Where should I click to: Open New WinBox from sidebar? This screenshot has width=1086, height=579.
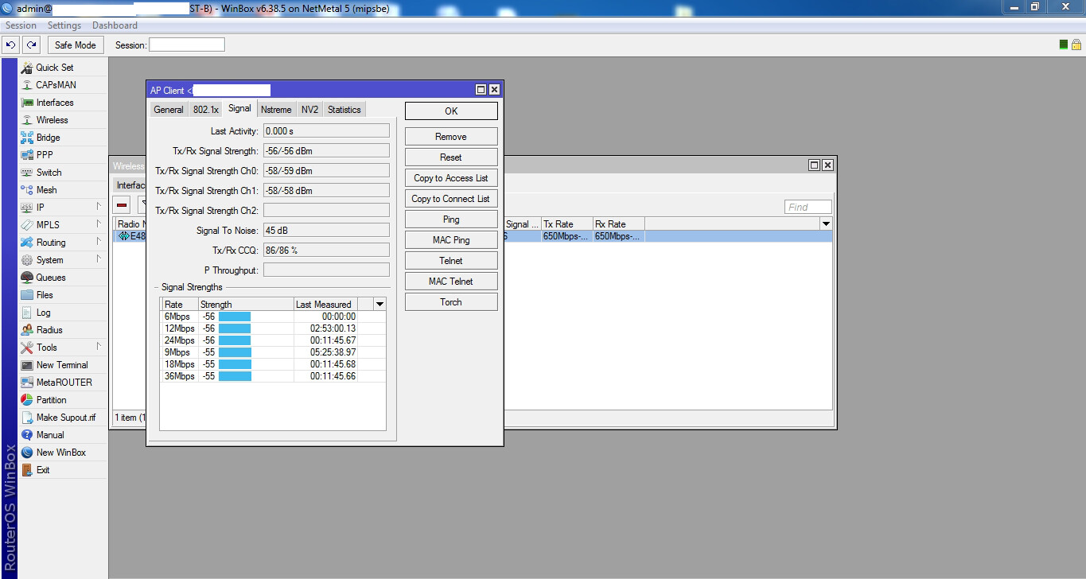click(63, 453)
